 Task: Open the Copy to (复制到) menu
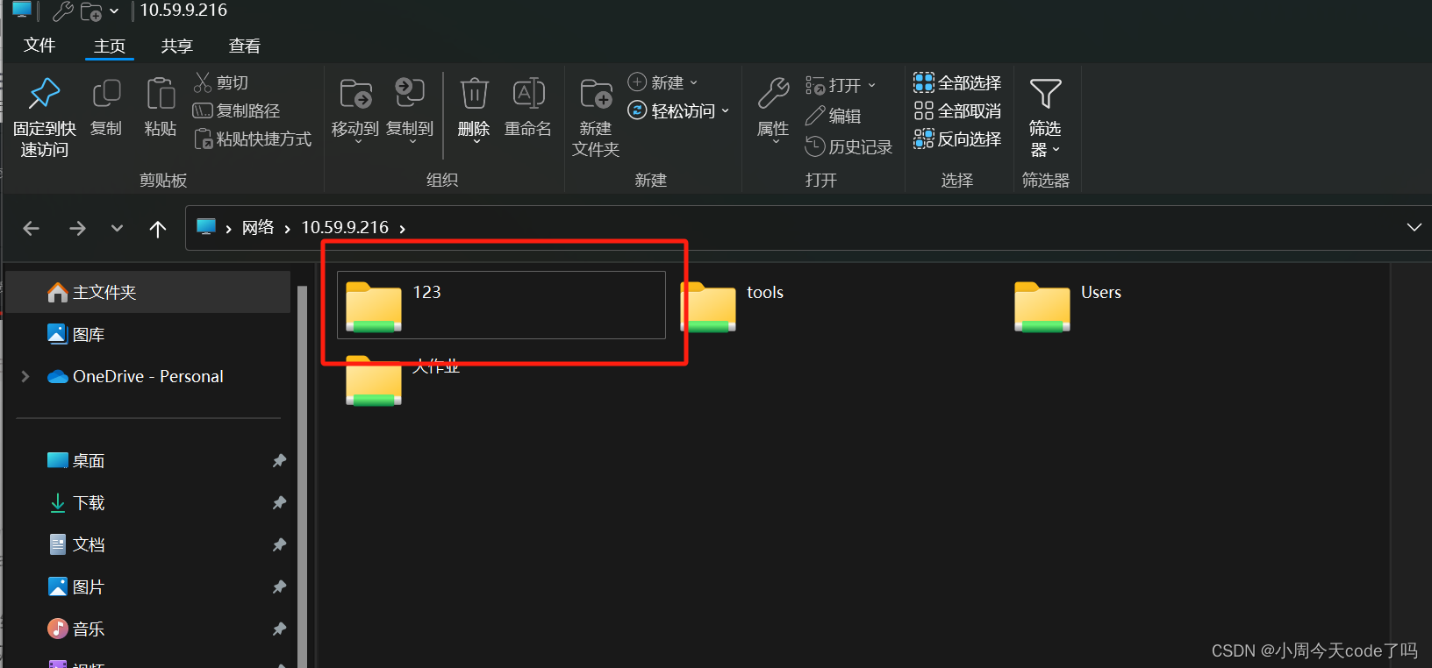[x=410, y=110]
